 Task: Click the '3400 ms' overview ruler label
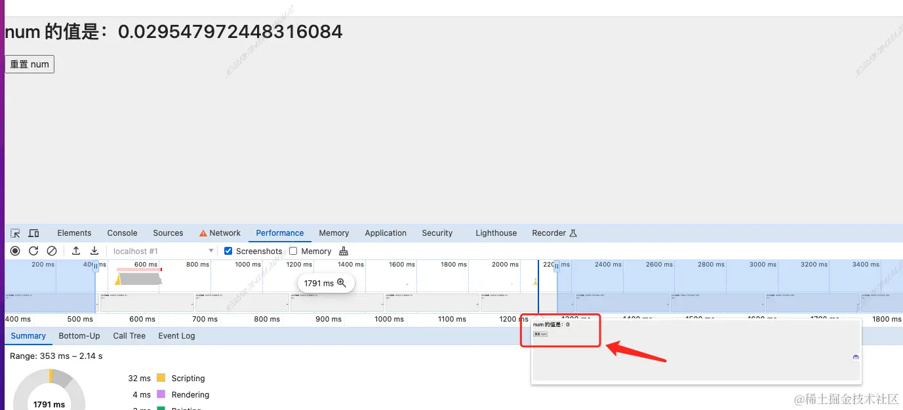866,265
